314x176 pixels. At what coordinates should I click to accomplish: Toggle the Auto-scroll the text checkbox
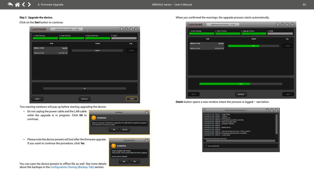(206, 146)
